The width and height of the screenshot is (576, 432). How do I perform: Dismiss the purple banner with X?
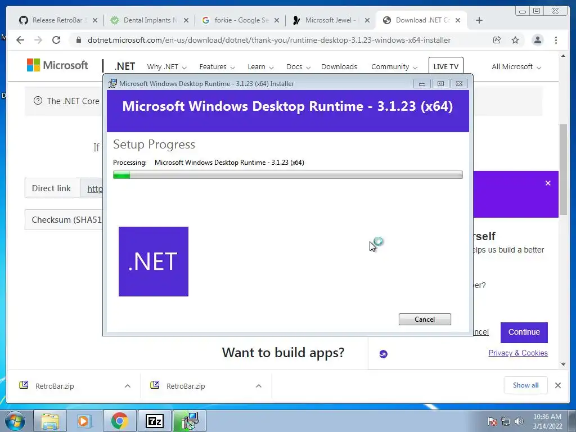coord(548,183)
